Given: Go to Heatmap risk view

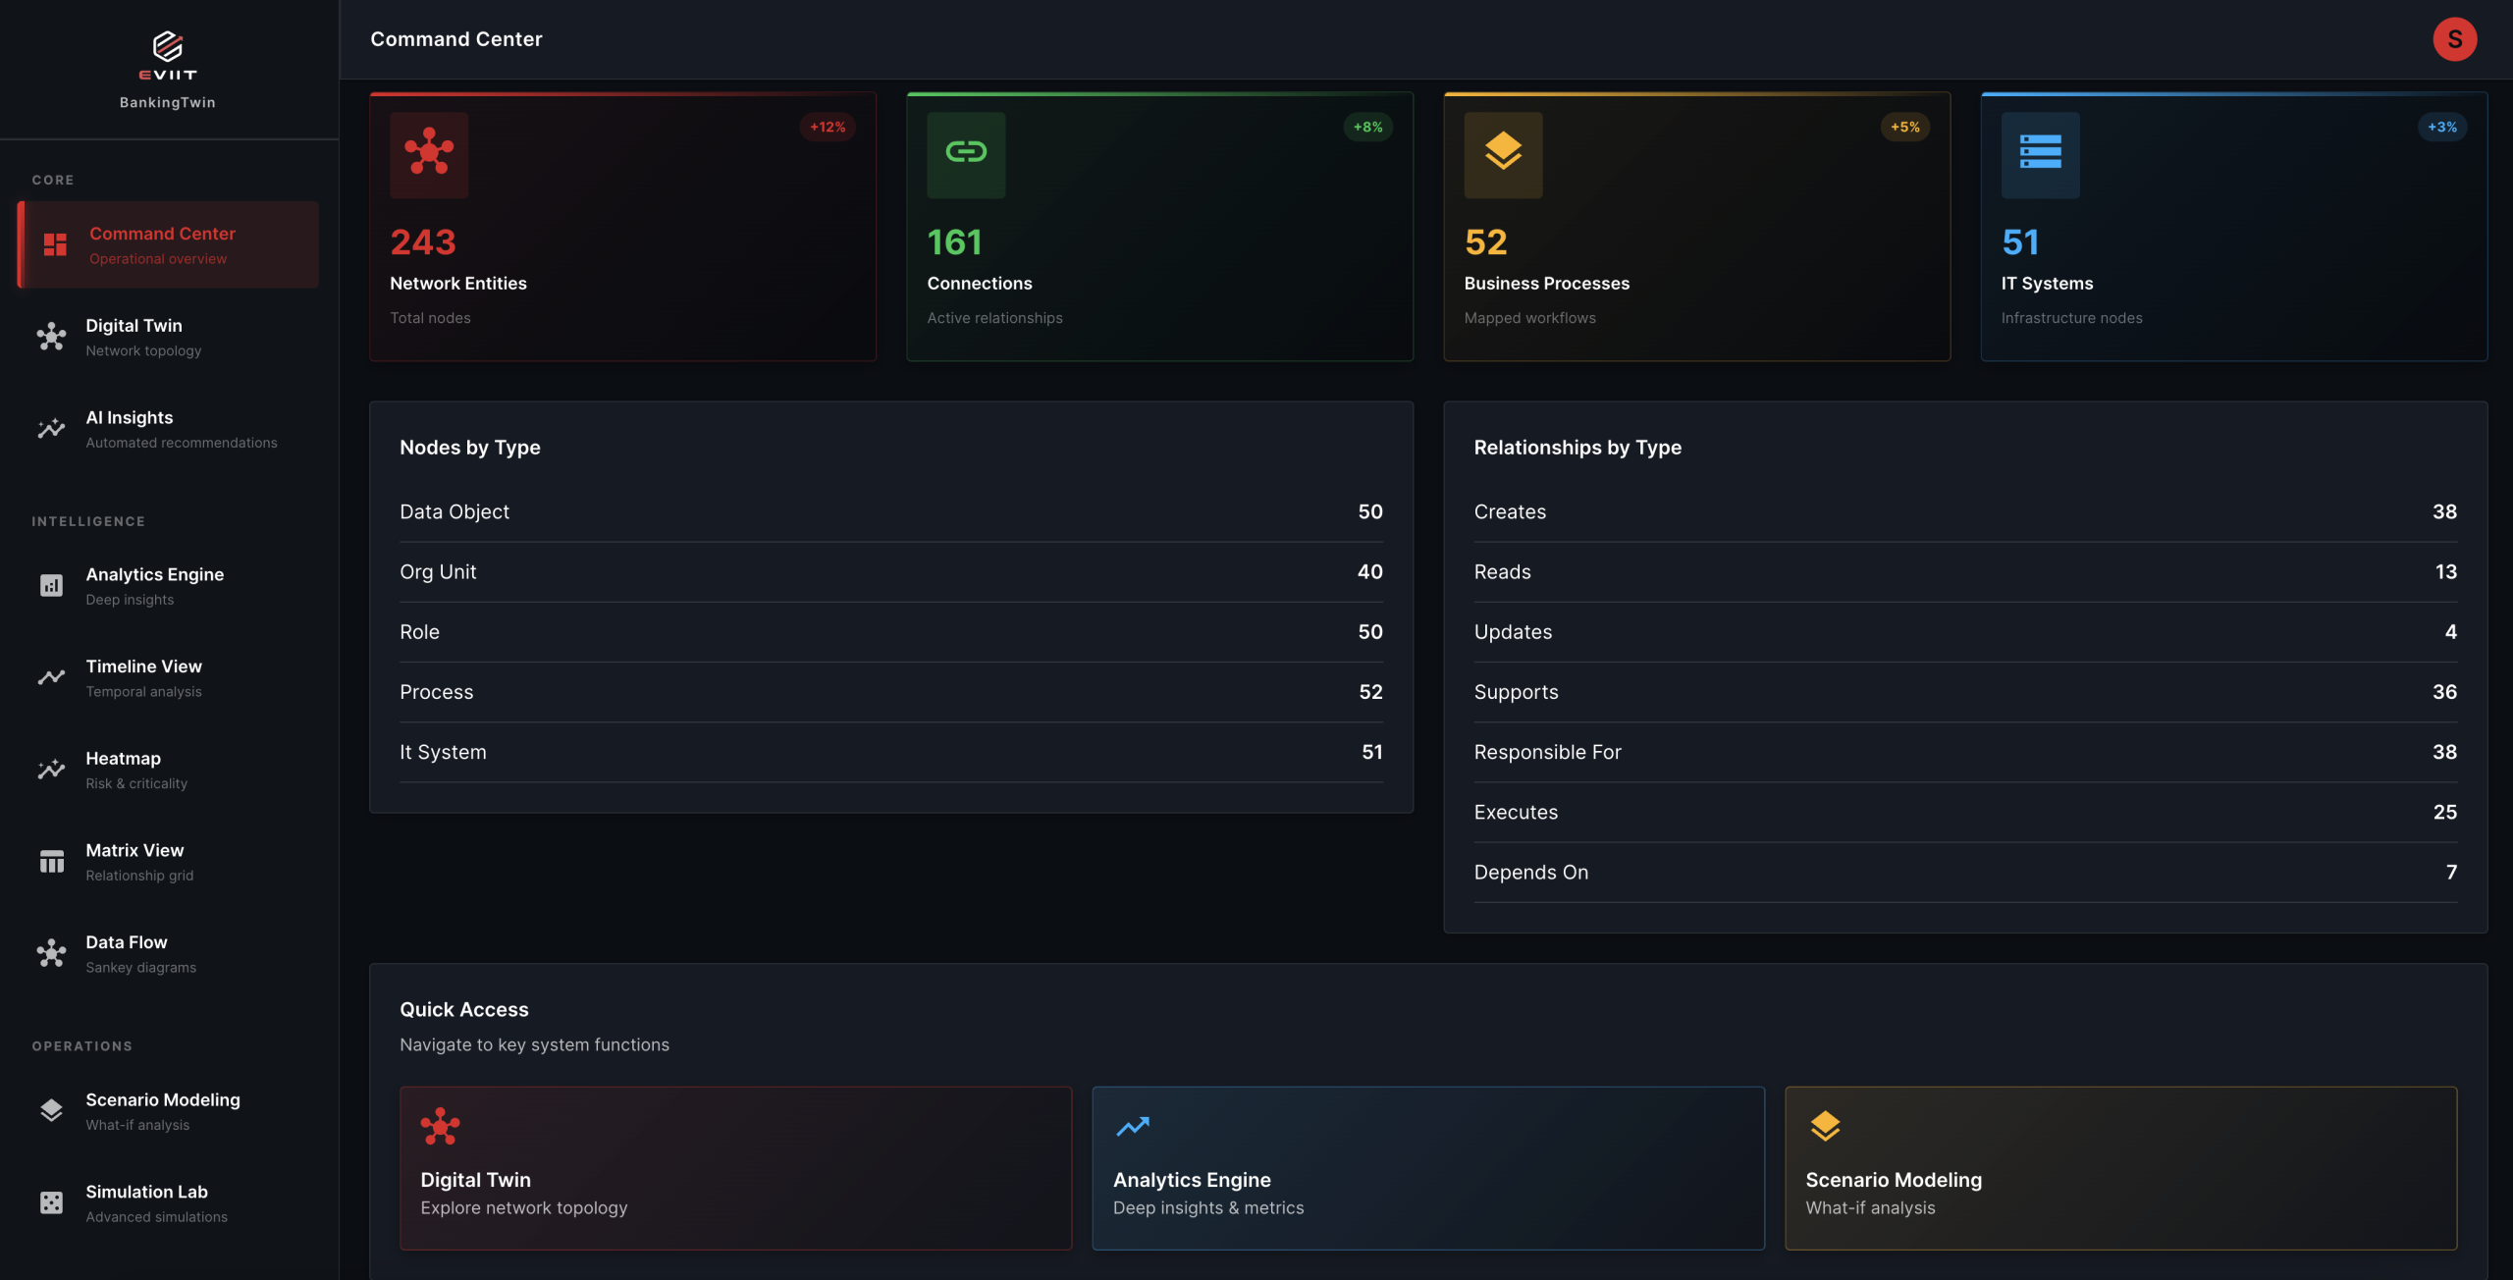Looking at the screenshot, I should click(x=124, y=770).
